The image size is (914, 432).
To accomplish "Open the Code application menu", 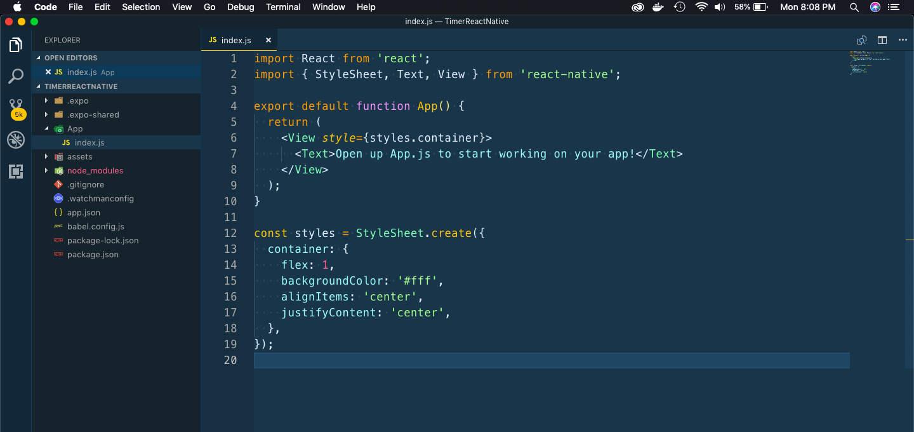I will (x=46, y=7).
